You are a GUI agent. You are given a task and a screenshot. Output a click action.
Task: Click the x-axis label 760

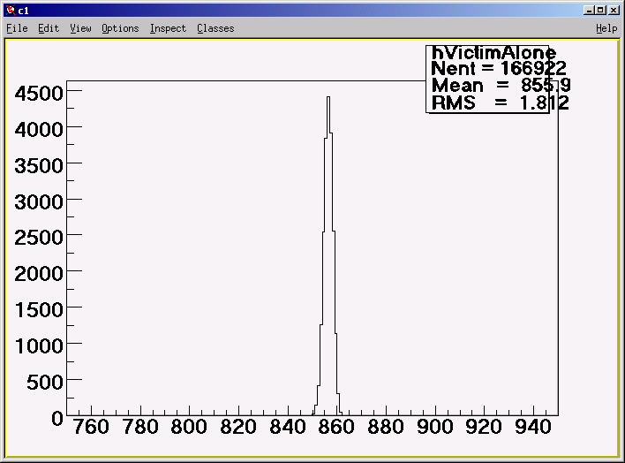(x=91, y=427)
